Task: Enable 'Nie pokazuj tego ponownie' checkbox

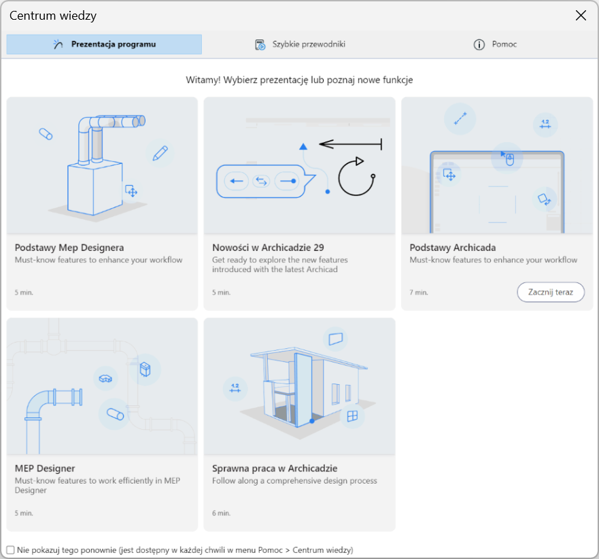Action: coord(10,549)
